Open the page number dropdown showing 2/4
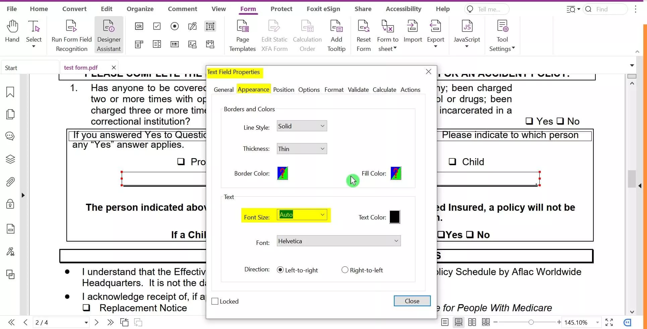647x329 pixels. [x=86, y=322]
